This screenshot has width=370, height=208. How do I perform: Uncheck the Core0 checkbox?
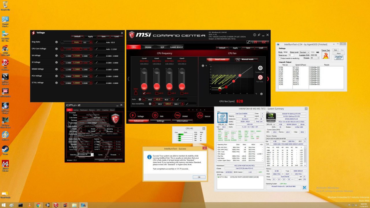pos(144,93)
